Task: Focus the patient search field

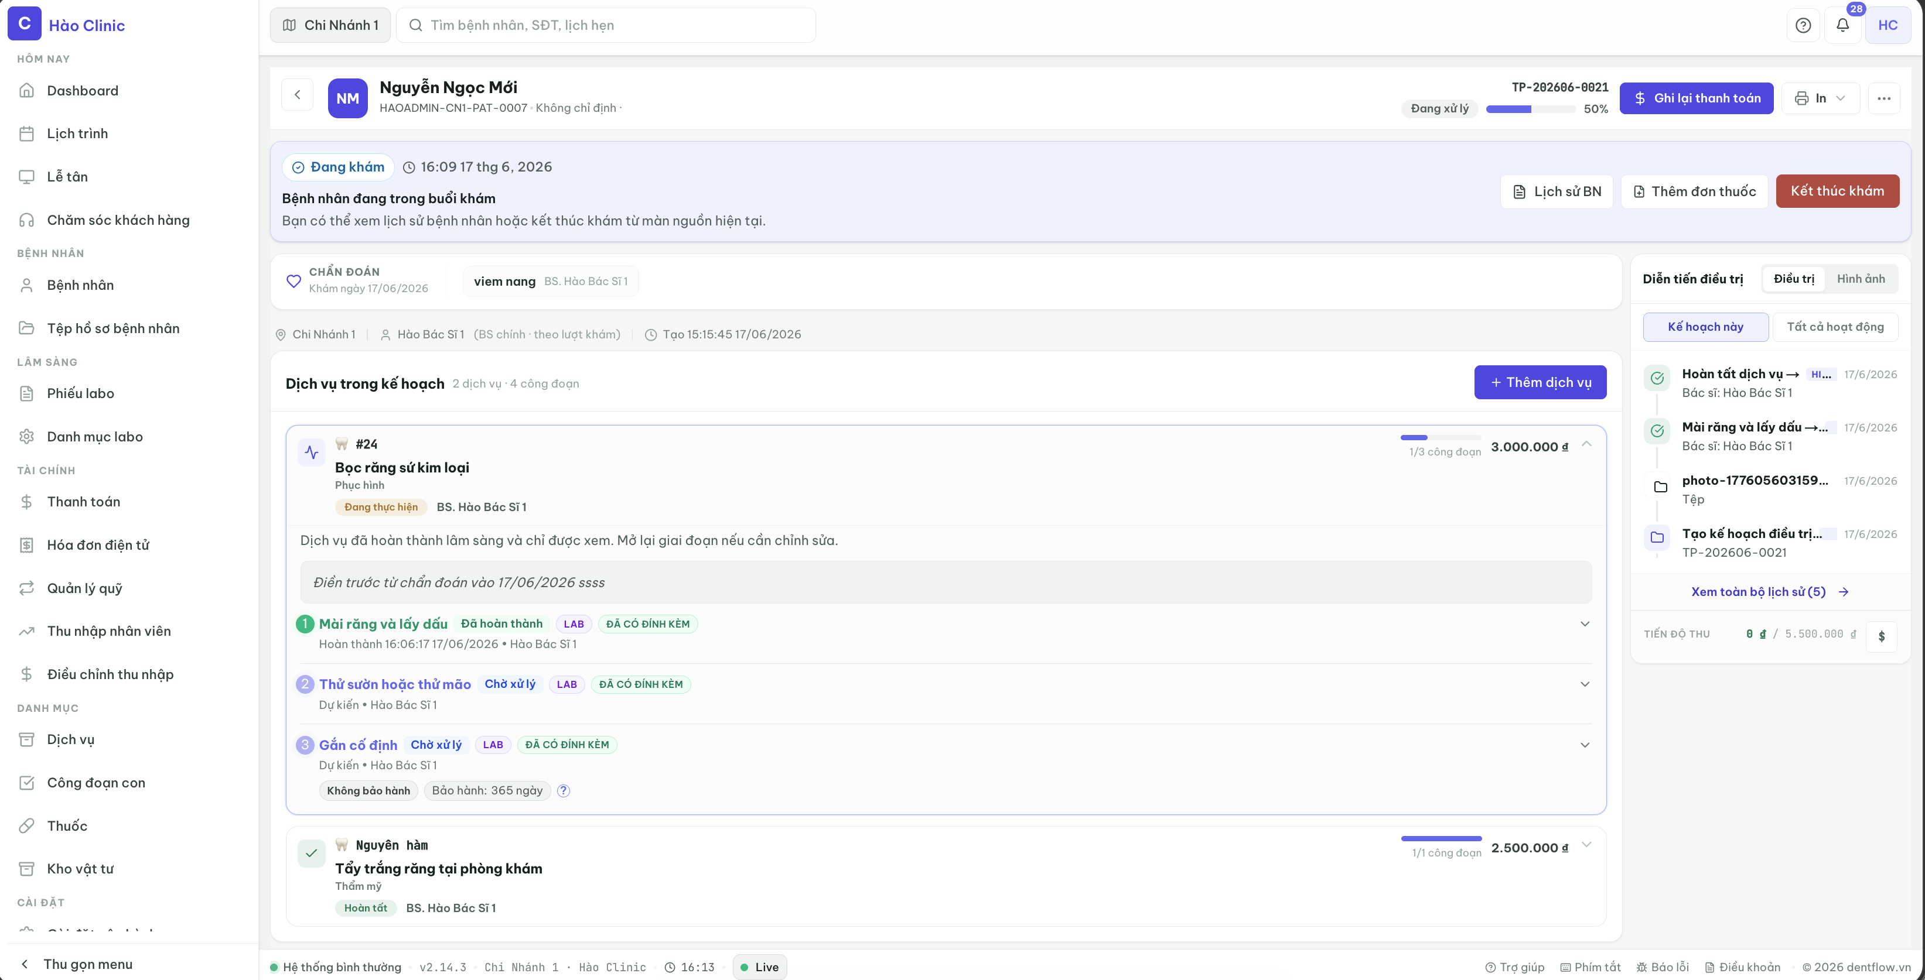Action: click(x=606, y=25)
